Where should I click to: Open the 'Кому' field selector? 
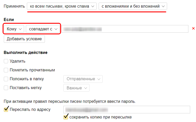tap(14, 29)
